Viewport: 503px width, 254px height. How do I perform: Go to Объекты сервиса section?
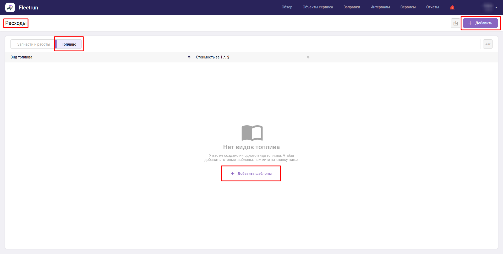(x=318, y=7)
